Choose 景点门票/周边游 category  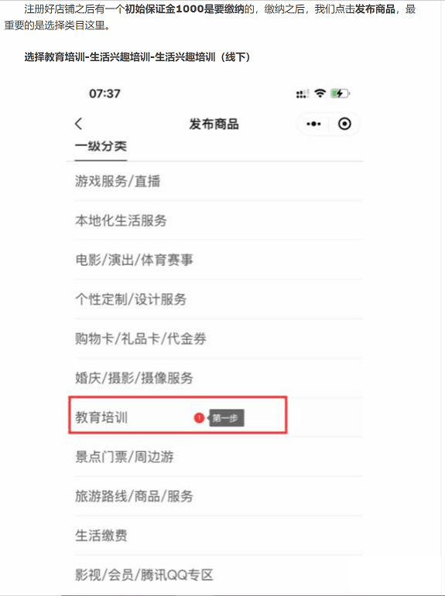(218, 457)
